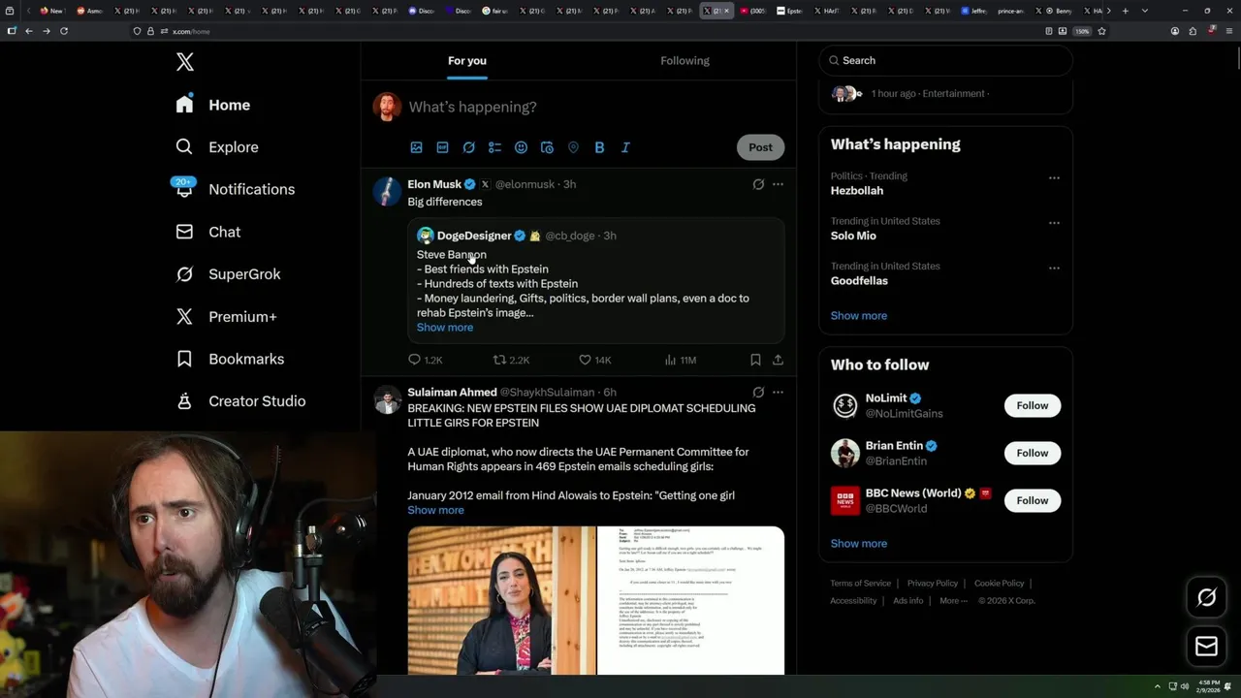Open more options on Elon Musk's post
The image size is (1241, 698).
pos(778,184)
